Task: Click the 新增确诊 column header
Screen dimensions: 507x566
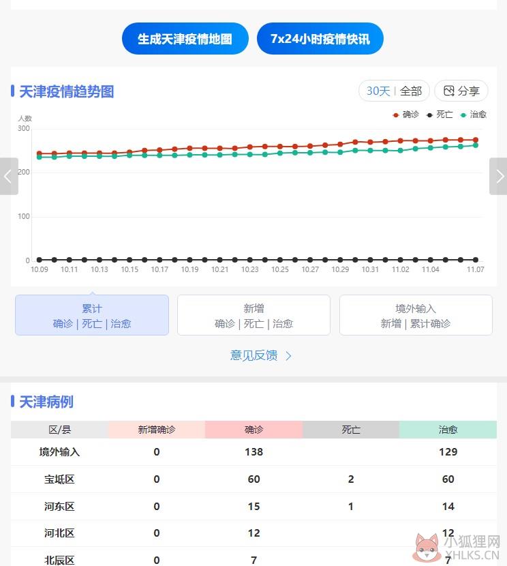Action: click(x=157, y=430)
